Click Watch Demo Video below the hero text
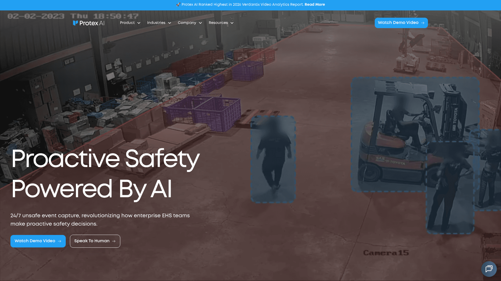The width and height of the screenshot is (501, 281). 38,241
